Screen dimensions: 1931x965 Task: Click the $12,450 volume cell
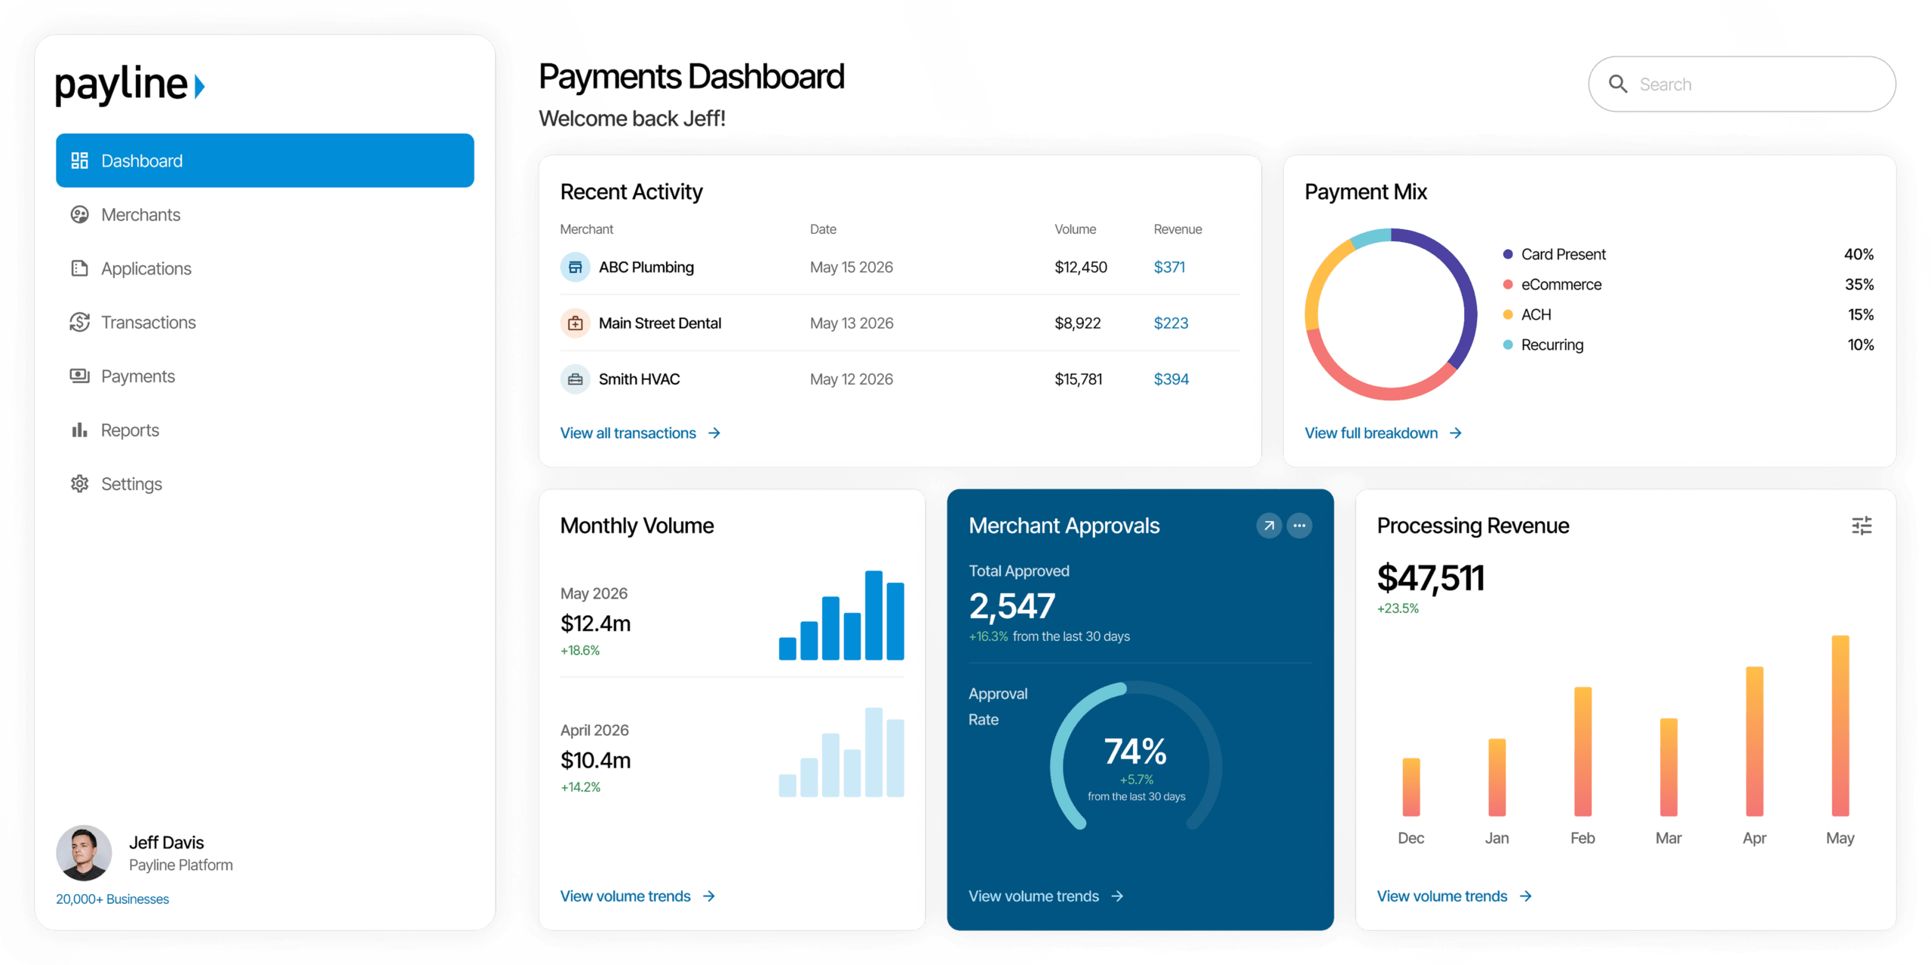pyautogui.click(x=1080, y=267)
